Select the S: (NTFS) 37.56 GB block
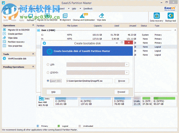Viewport: 179px width, 133px height. click(x=146, y=101)
